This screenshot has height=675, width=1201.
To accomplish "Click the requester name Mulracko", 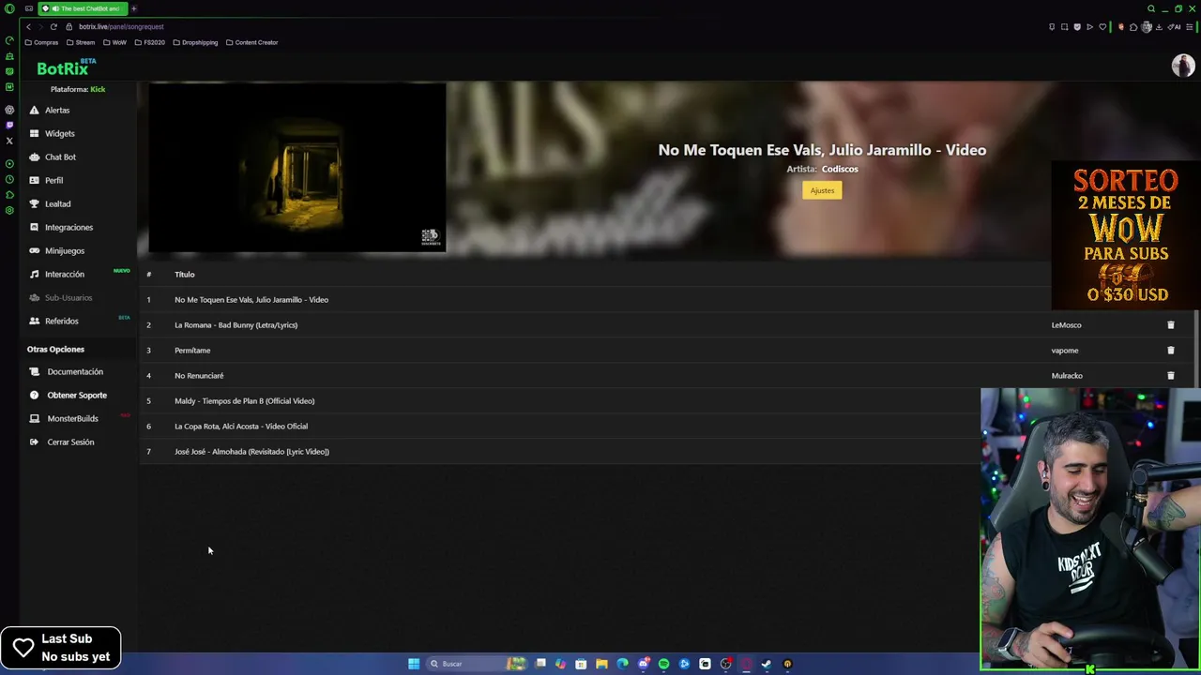I will pos(1067,376).
